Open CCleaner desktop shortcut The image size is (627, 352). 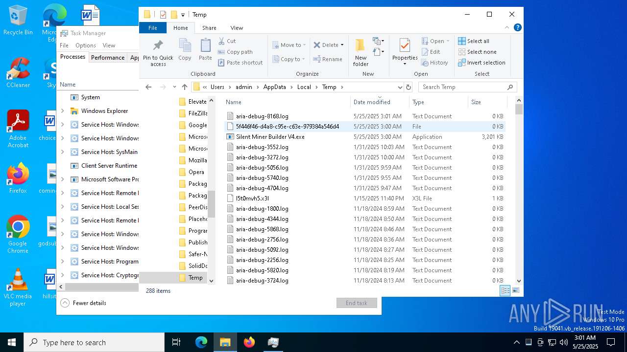(x=18, y=73)
